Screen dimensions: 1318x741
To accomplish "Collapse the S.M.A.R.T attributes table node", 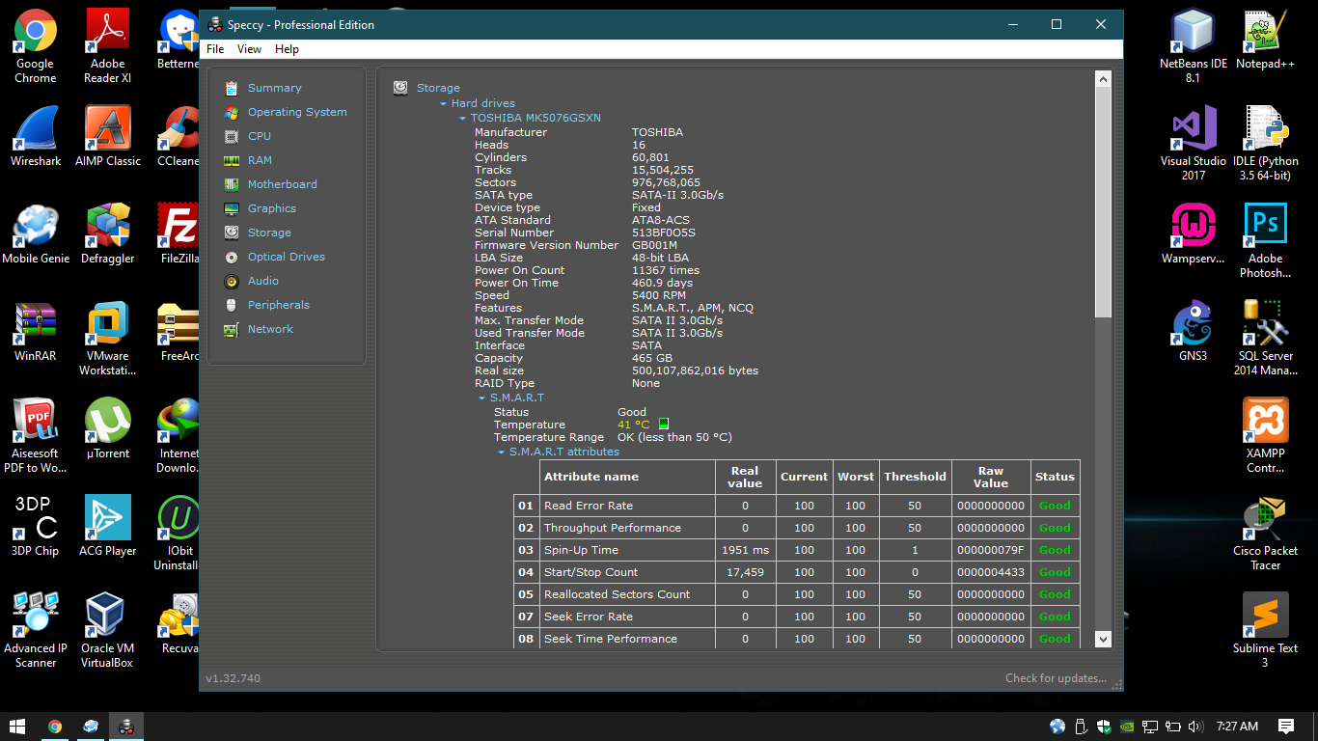I will point(501,452).
